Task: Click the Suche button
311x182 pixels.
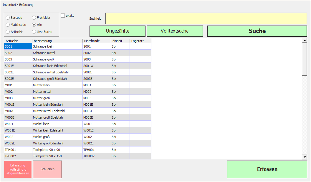Action: [257, 31]
